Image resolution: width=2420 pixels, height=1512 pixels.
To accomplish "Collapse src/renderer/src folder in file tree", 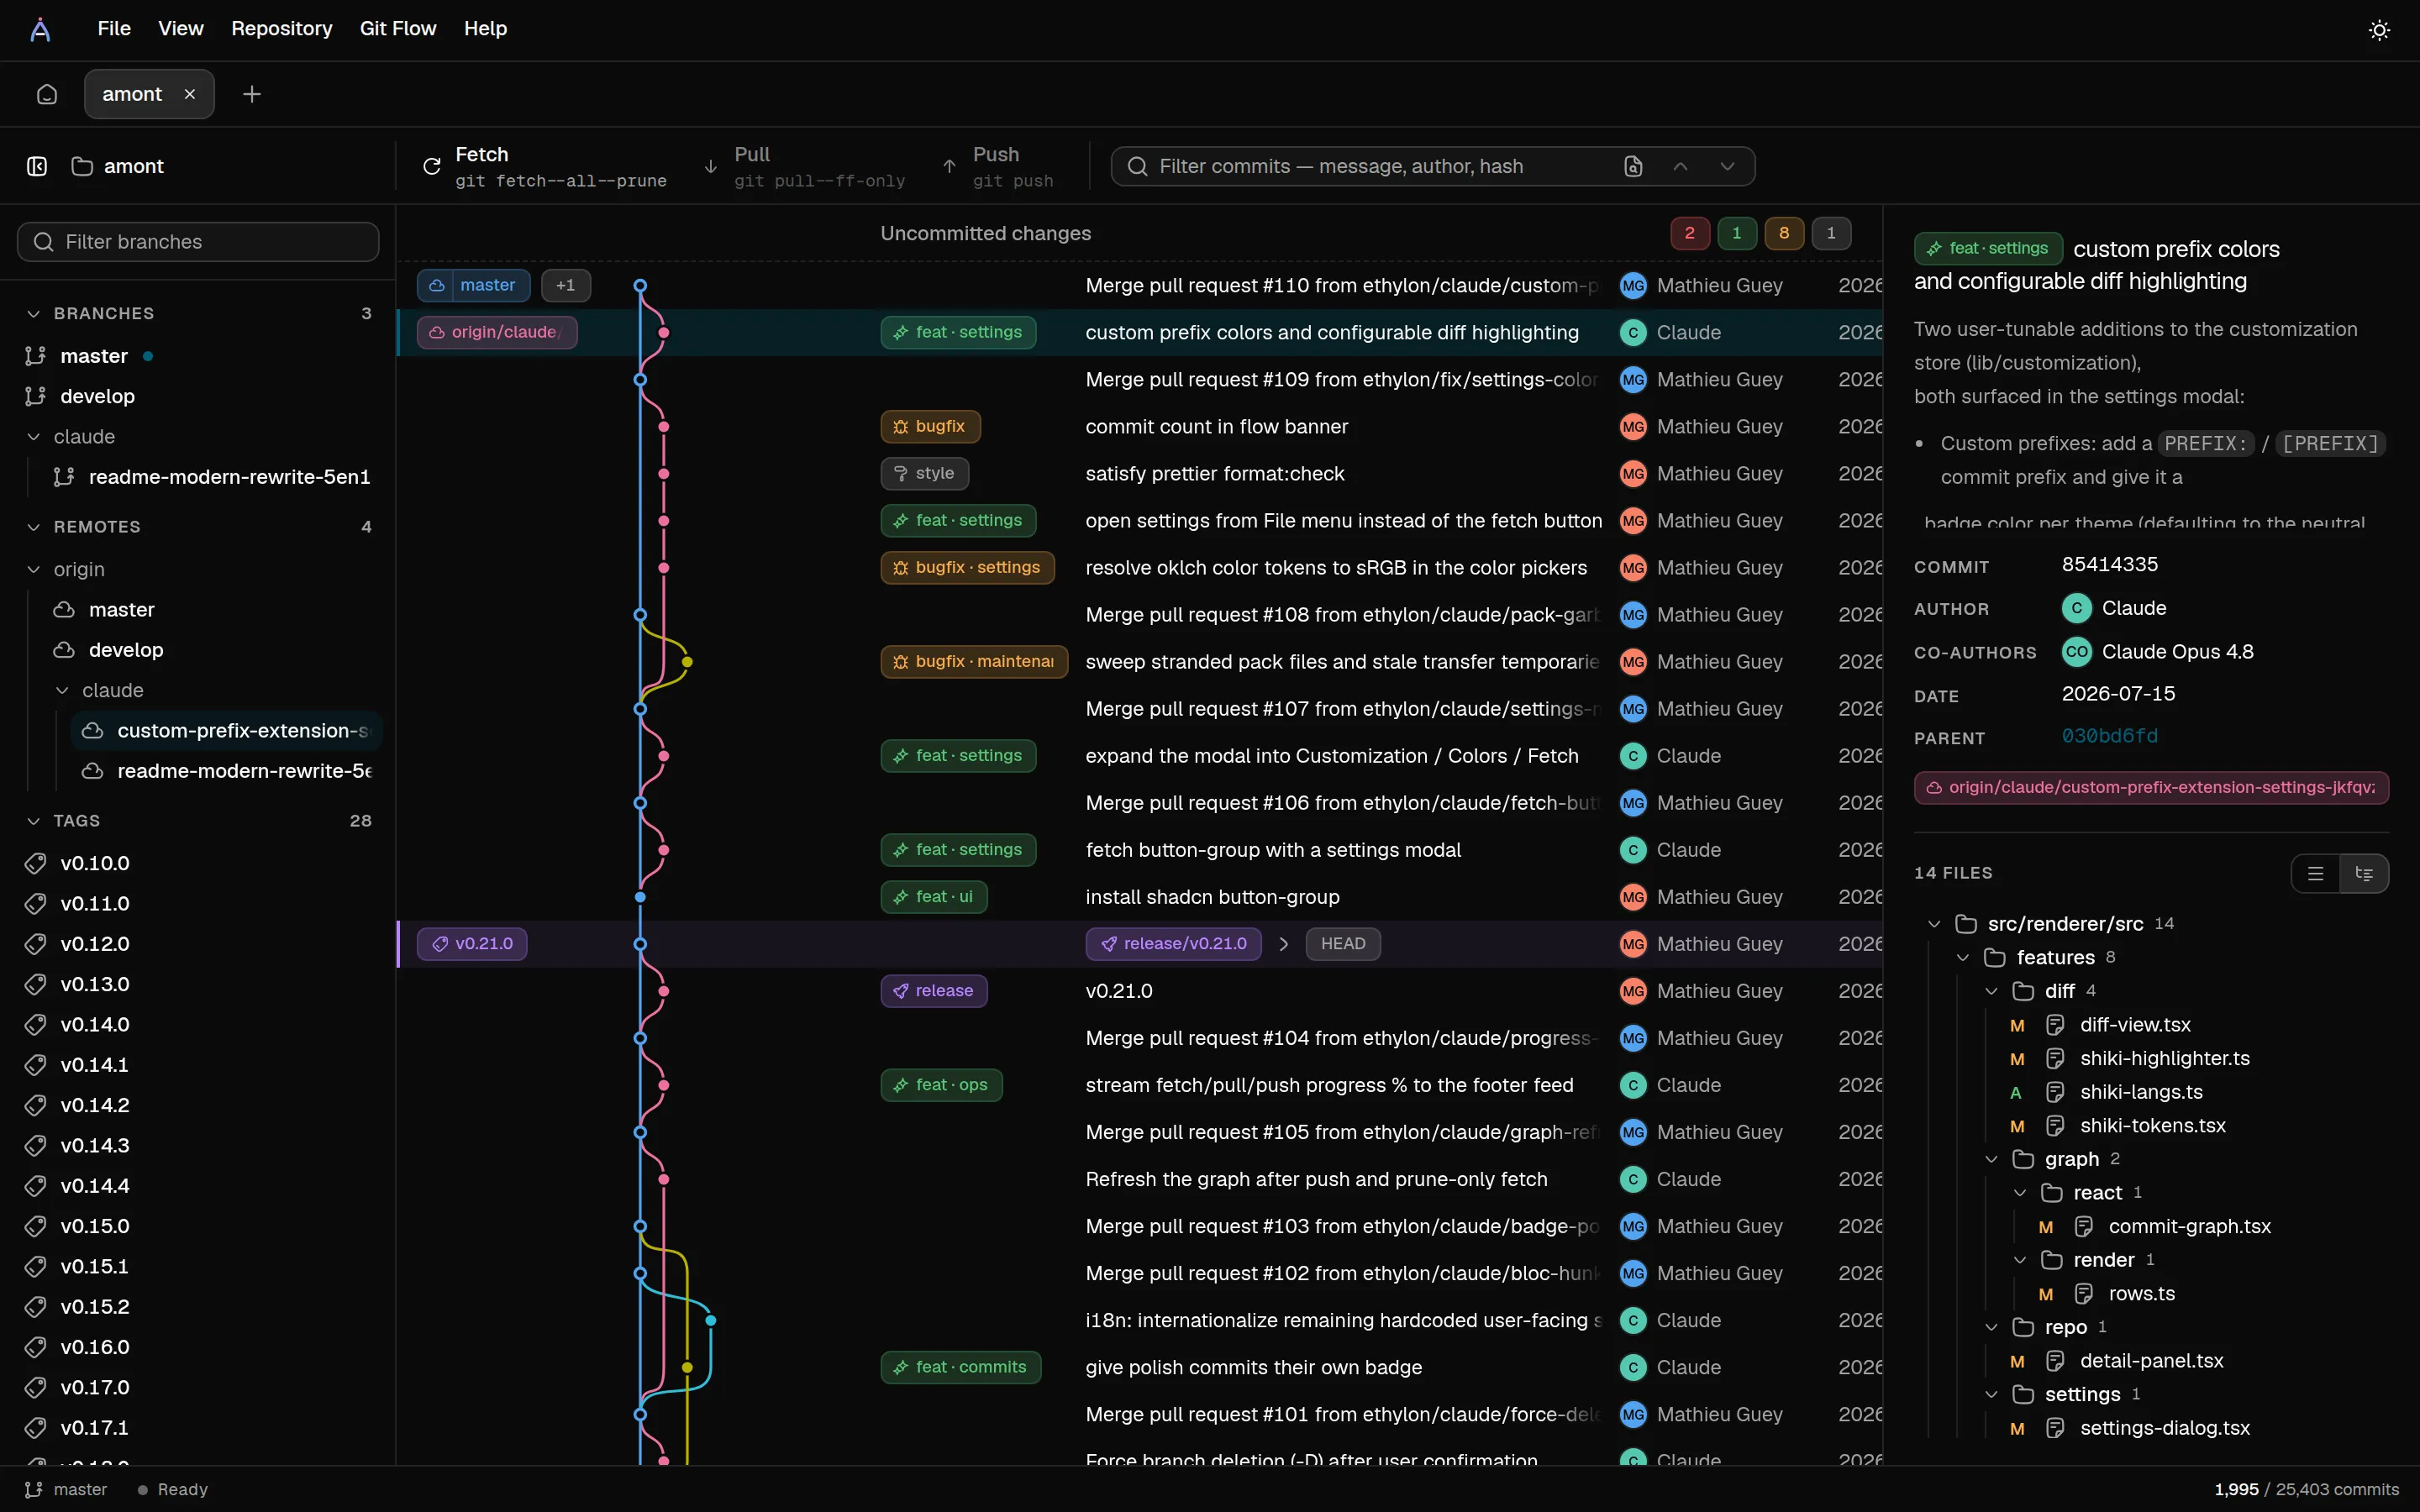I will [1934, 924].
